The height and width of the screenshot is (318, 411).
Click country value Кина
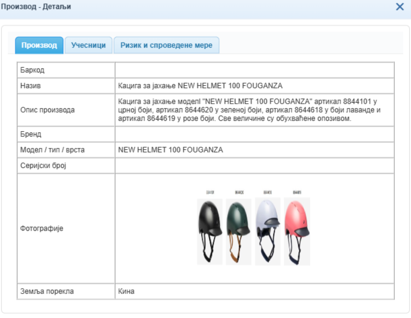point(126,291)
